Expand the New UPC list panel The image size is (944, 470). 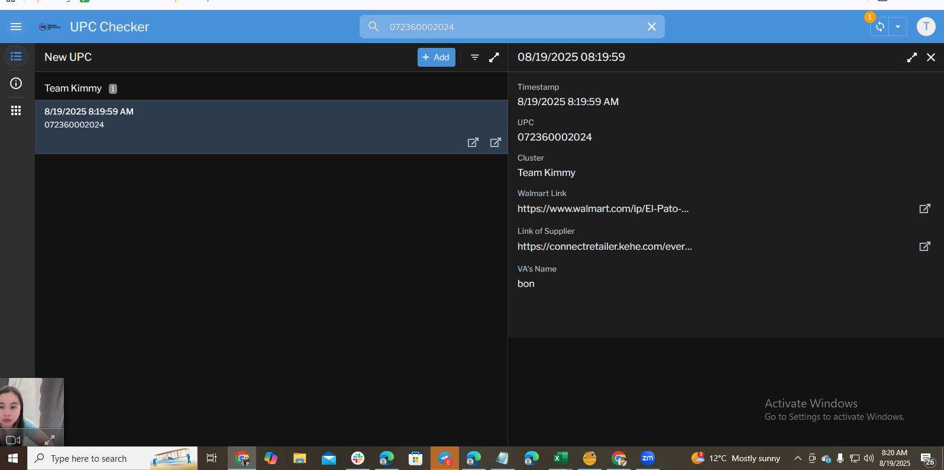click(494, 57)
